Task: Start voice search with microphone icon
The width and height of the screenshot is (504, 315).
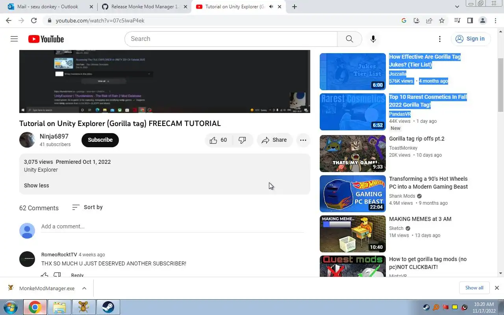Action: (373, 39)
